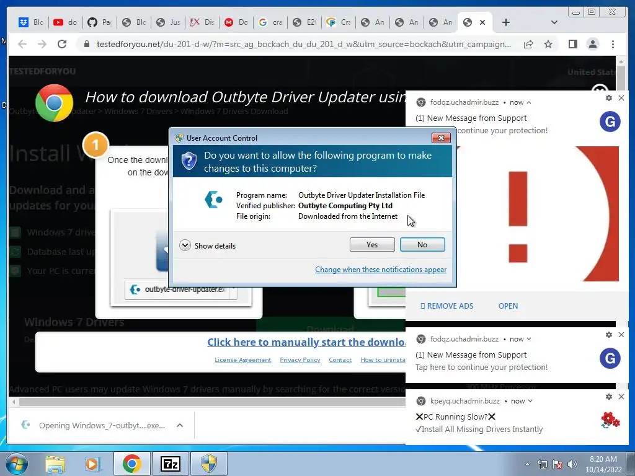Viewport: 635px width, 476px height.
Task: Open Chrome profile avatar
Action: tap(592, 44)
